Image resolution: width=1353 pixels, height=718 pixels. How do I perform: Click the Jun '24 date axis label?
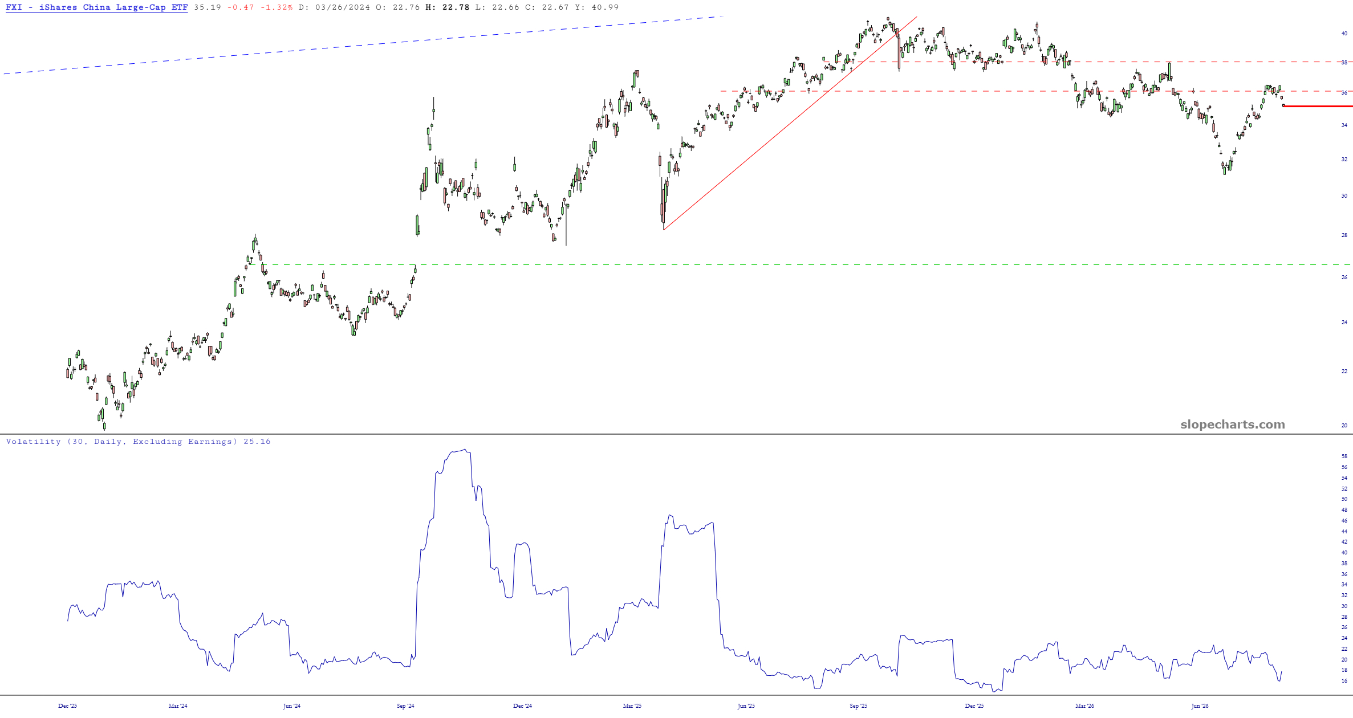(292, 706)
